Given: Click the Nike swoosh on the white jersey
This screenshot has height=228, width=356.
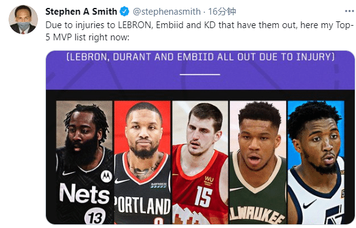Looking at the screenshot, I should tap(310, 204).
